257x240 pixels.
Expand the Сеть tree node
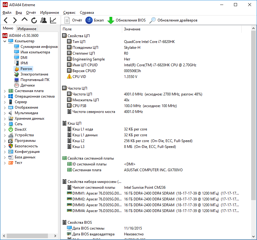(5, 124)
